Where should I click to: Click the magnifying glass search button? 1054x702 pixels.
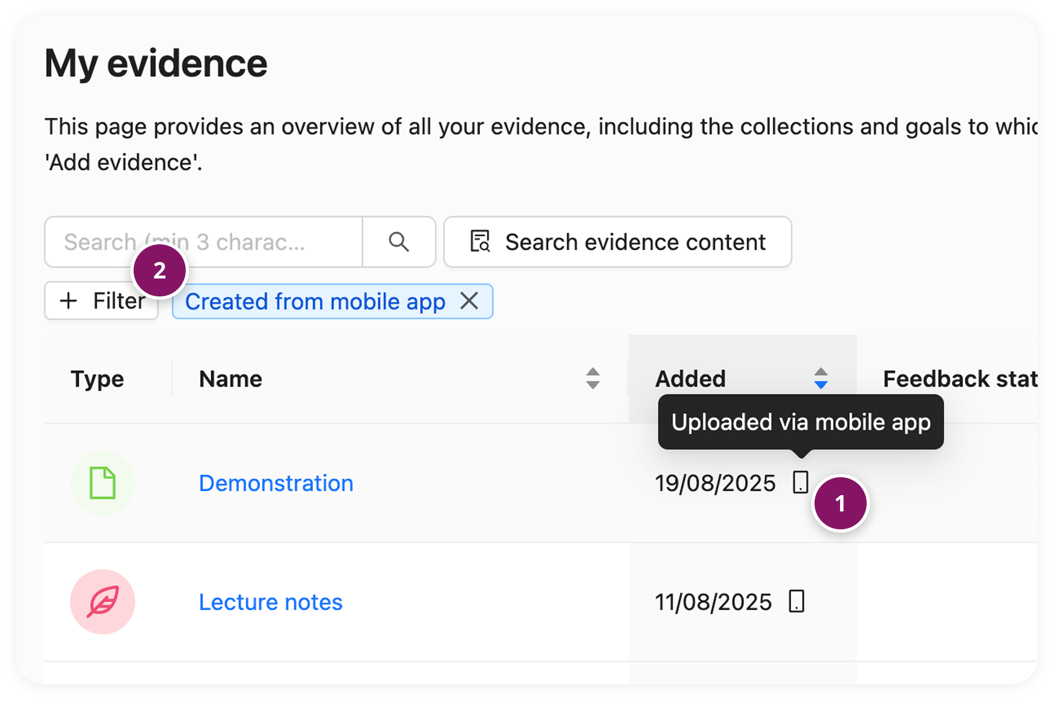(x=399, y=242)
